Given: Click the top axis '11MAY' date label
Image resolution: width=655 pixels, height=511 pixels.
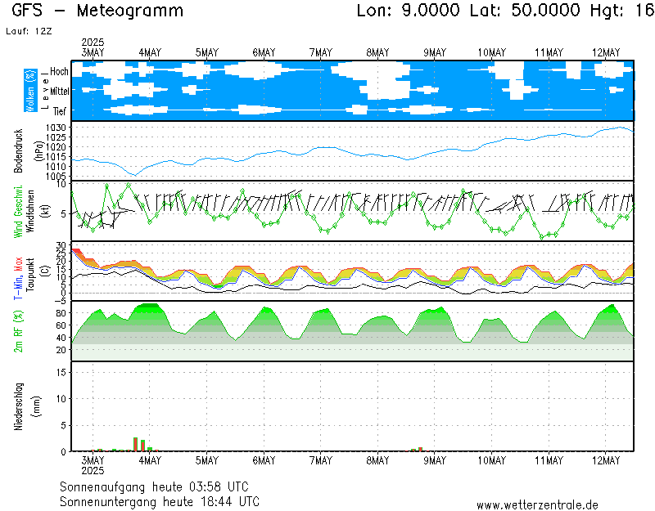Looking at the screenshot, I should pos(549,53).
